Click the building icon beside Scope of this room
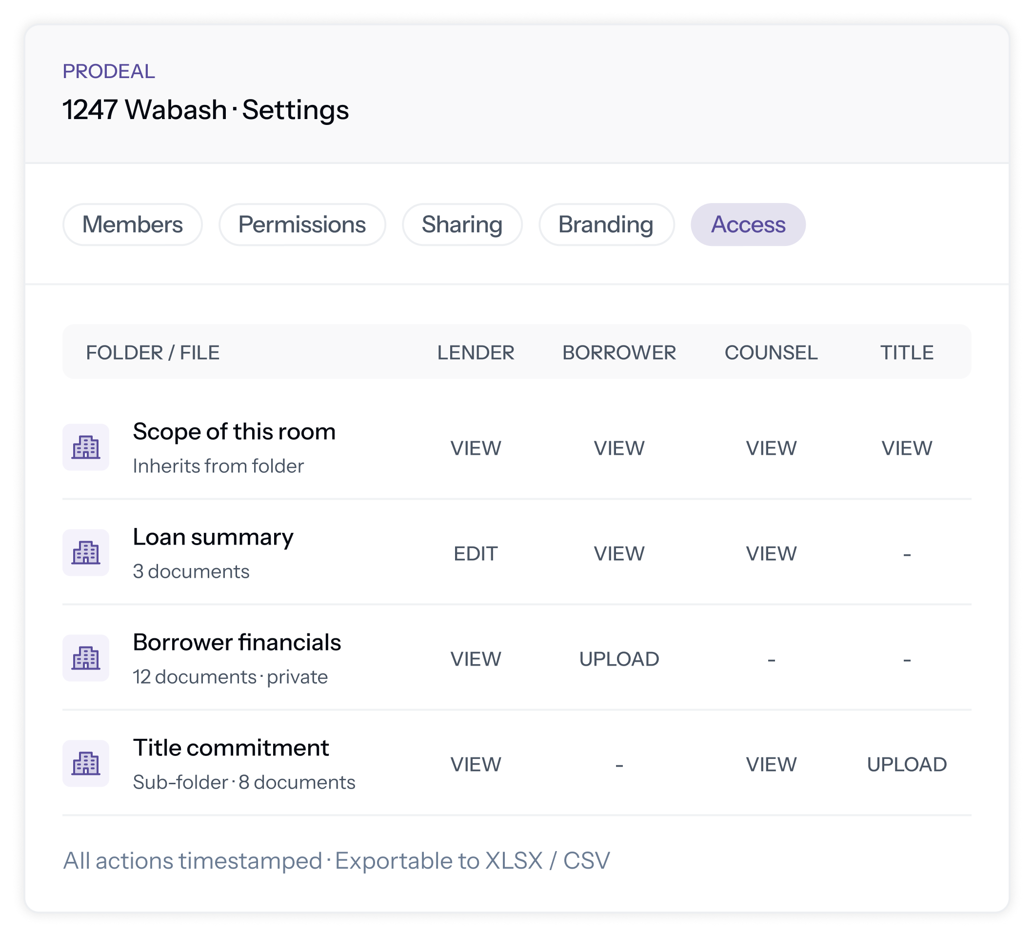 coord(86,447)
